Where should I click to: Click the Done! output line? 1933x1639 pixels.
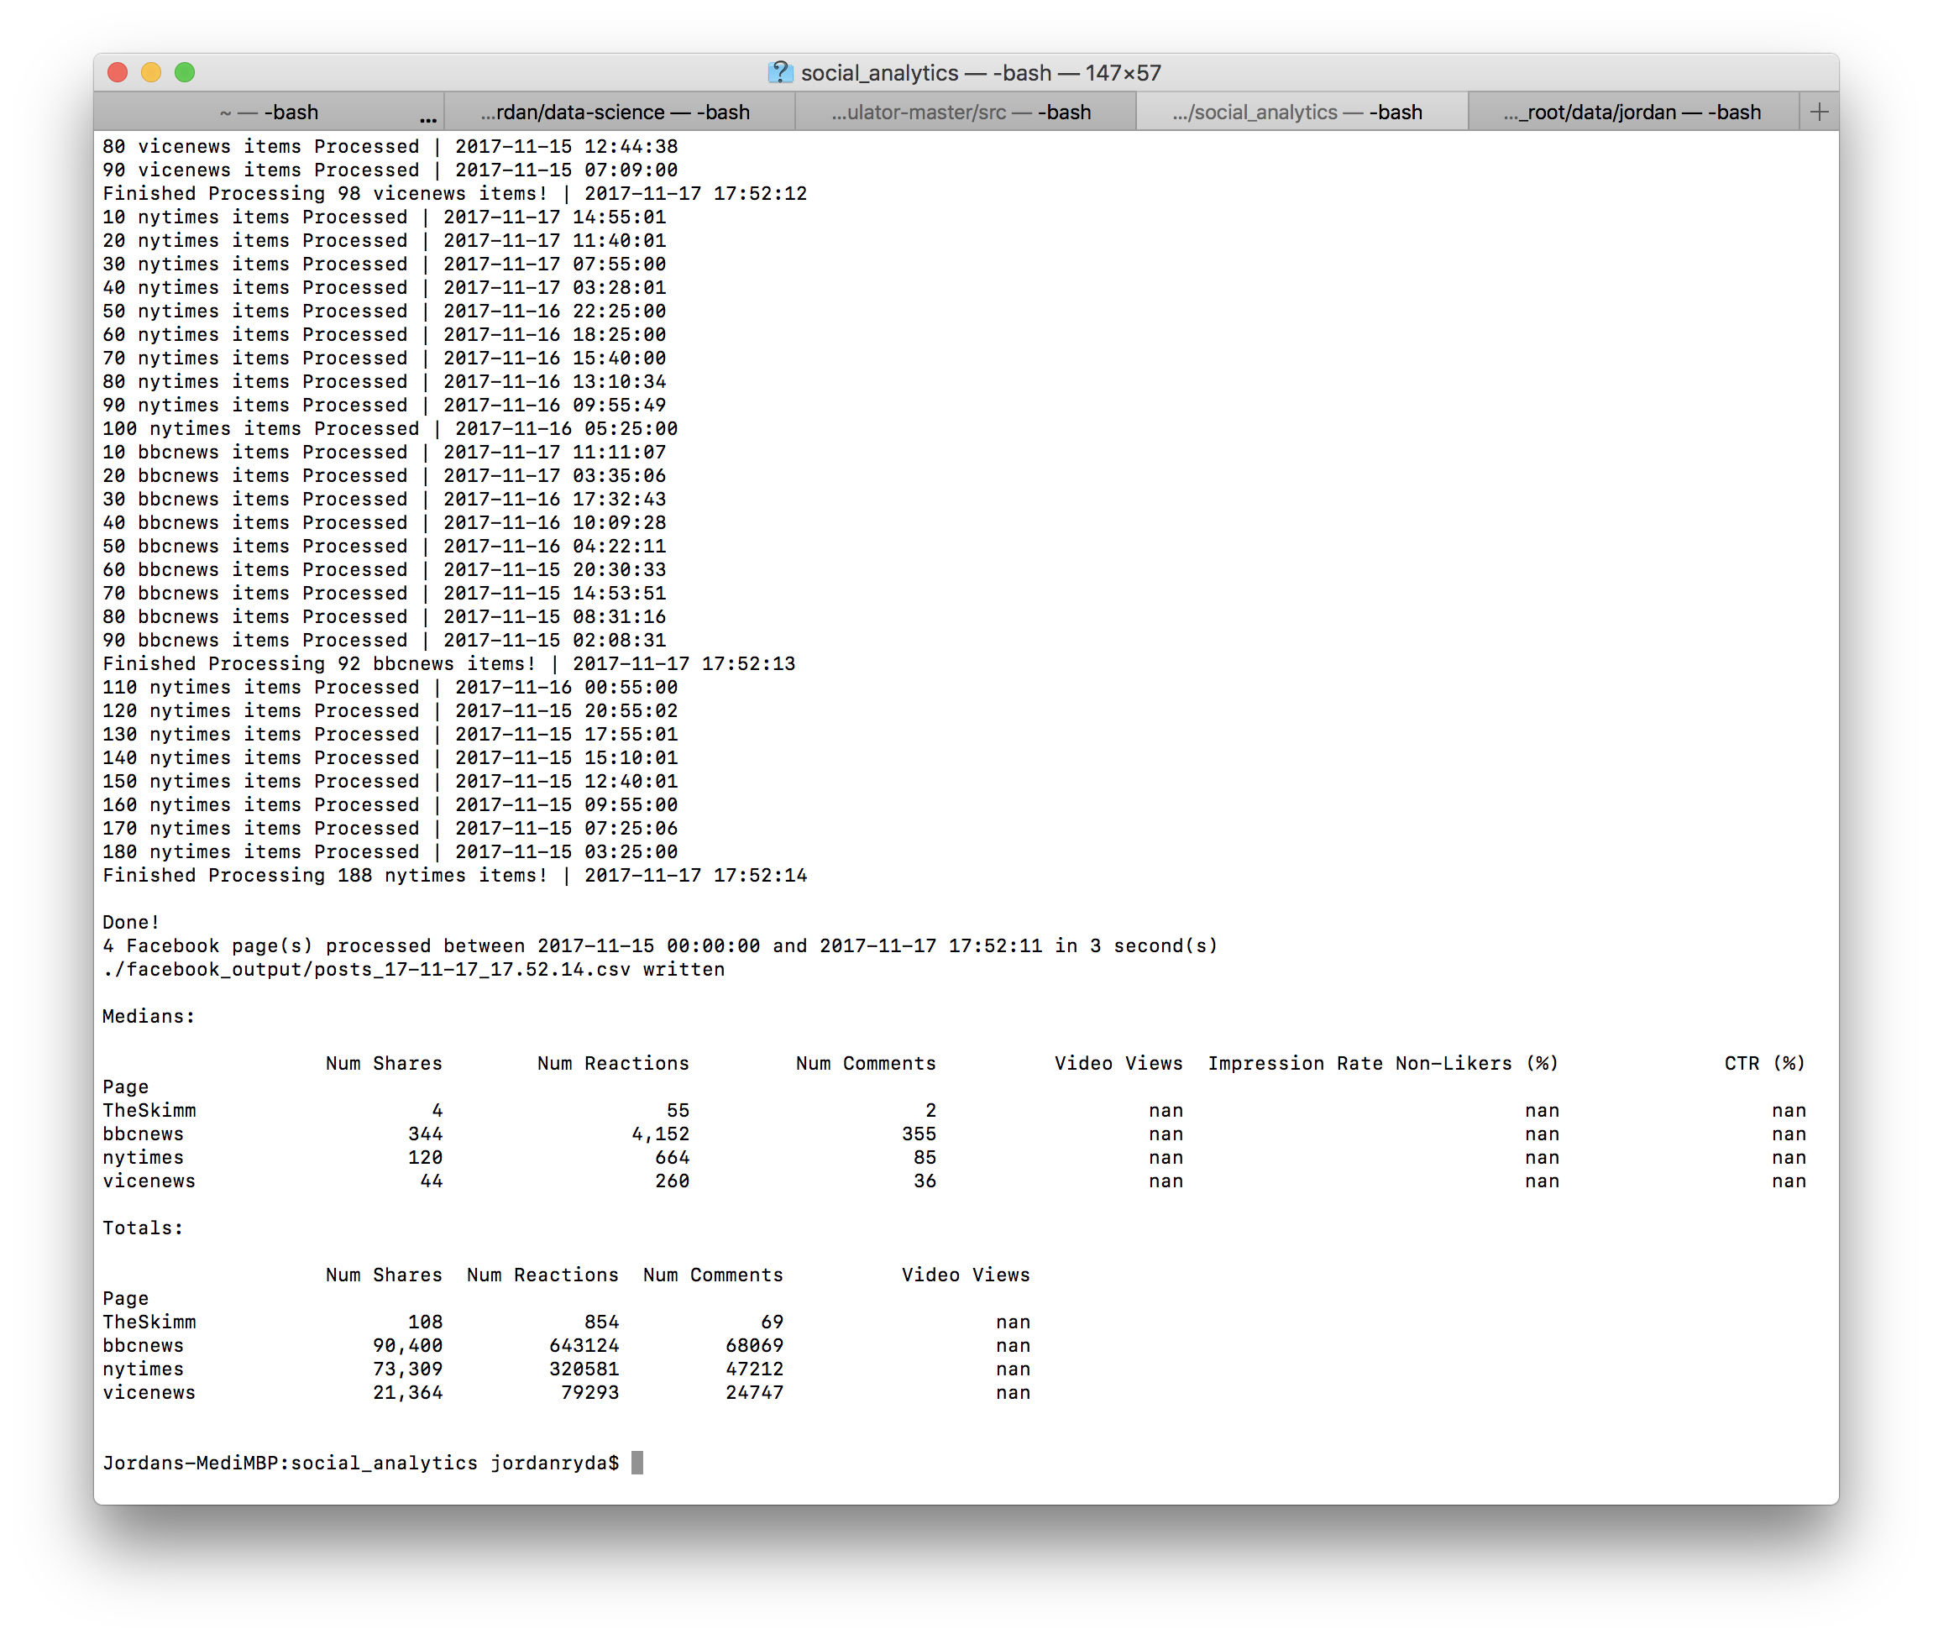point(130,922)
